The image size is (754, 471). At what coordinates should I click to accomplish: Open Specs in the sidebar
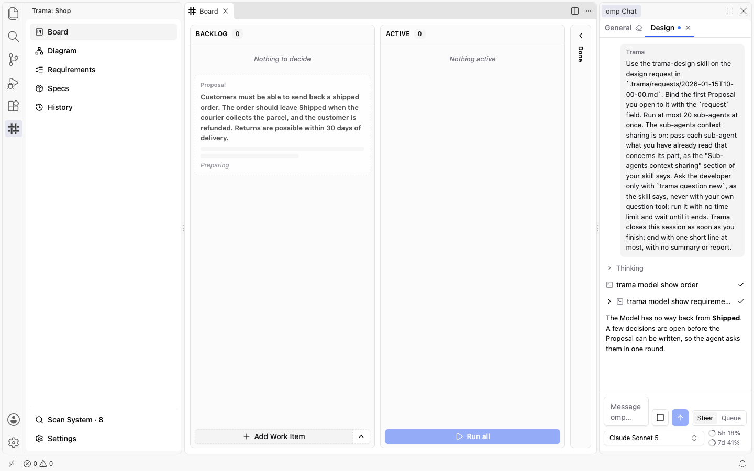(104, 88)
